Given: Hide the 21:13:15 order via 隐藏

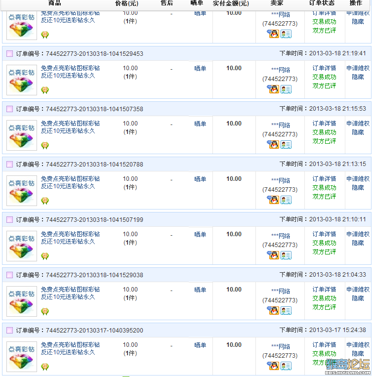Looking at the screenshot, I should click(x=358, y=188).
